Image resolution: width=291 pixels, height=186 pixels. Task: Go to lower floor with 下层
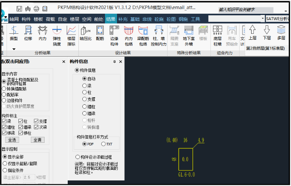[267, 32]
